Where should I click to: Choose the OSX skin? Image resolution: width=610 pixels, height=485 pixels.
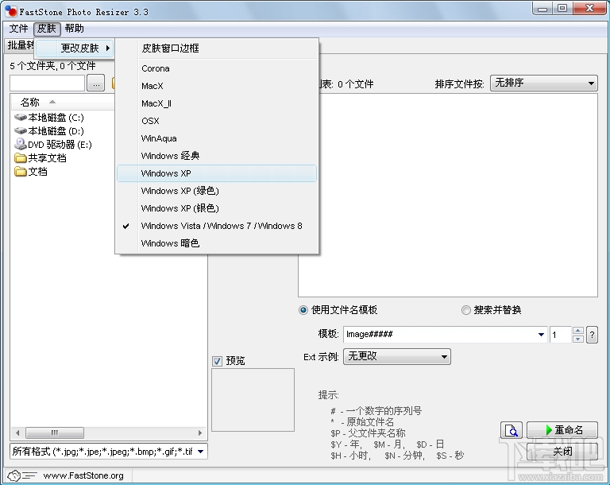(x=217, y=121)
